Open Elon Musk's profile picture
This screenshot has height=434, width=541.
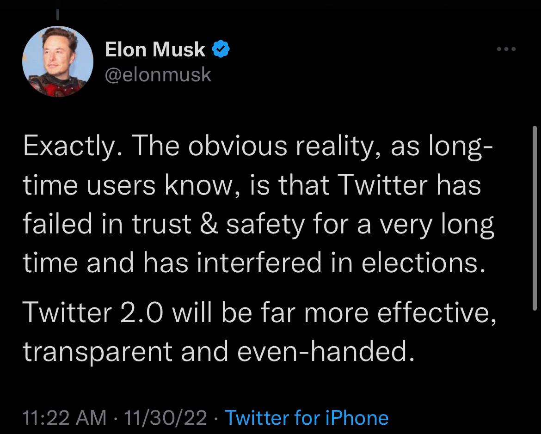click(x=58, y=62)
